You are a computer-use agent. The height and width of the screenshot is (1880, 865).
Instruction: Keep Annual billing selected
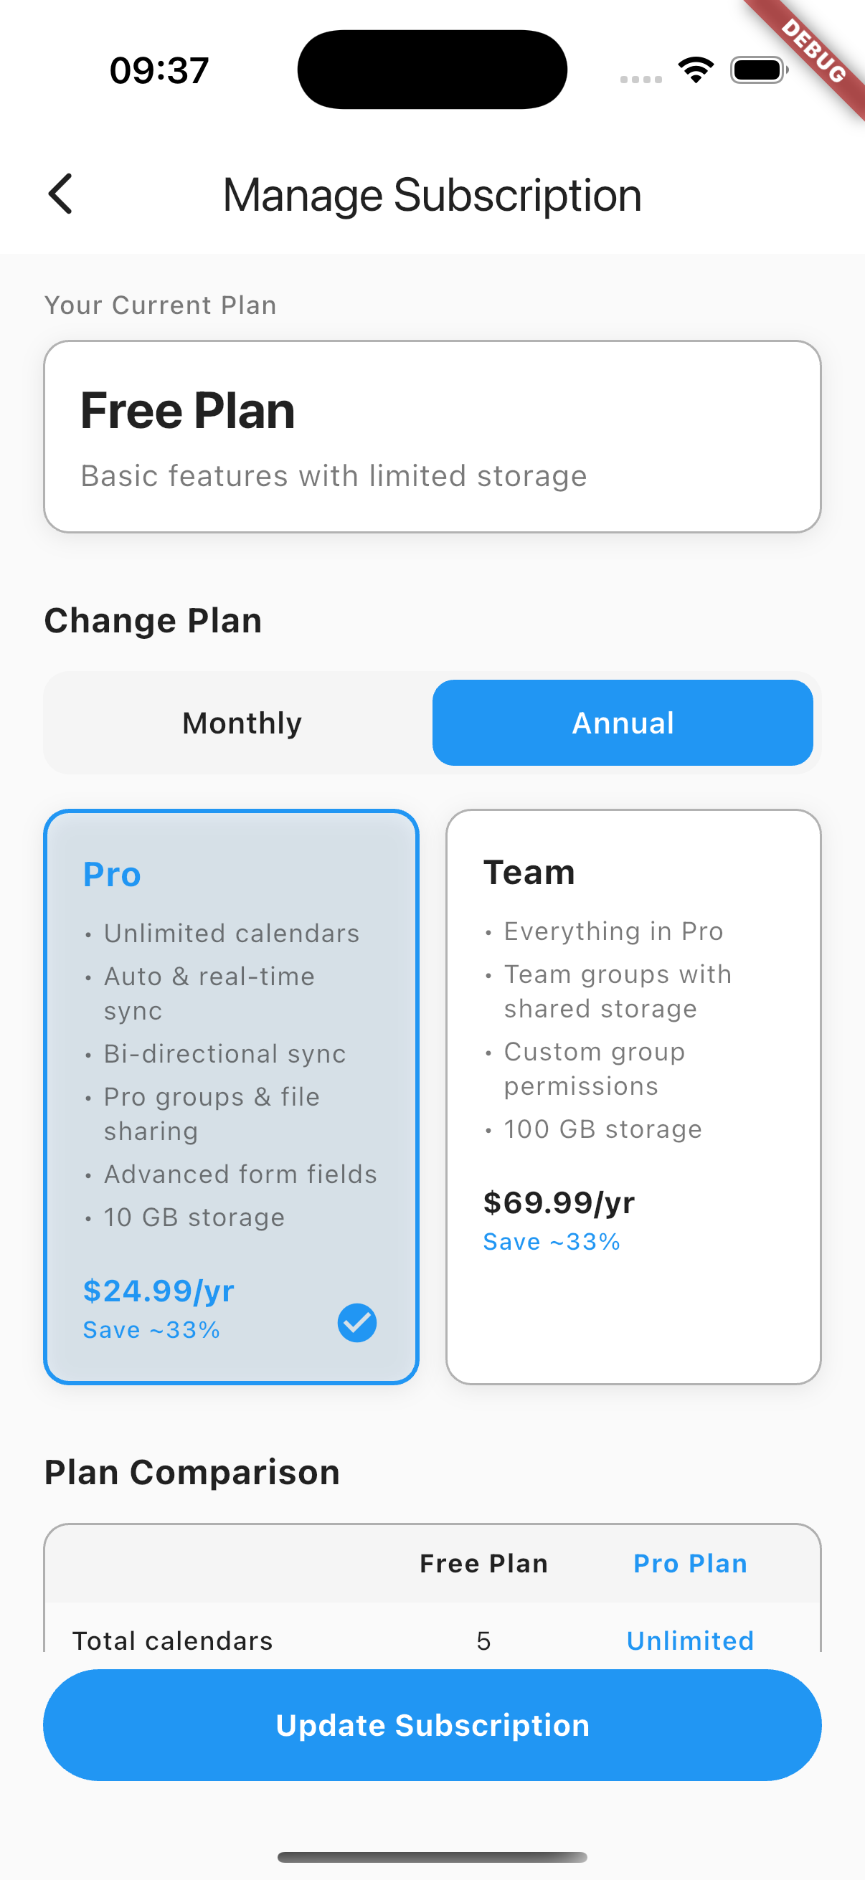[623, 723]
